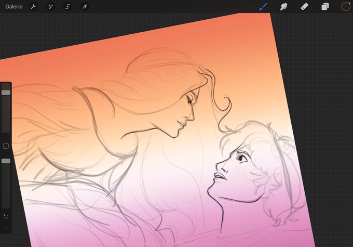Open the Actions wrench menu
Screen dimensions: 353x247
33,7
